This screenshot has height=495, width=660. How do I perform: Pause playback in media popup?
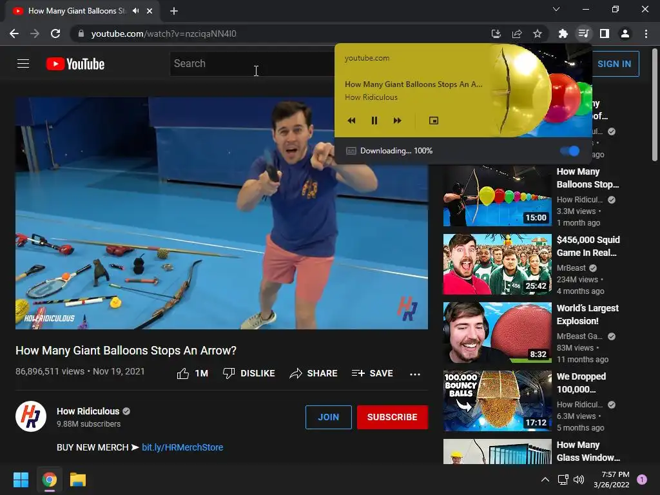[x=374, y=121]
